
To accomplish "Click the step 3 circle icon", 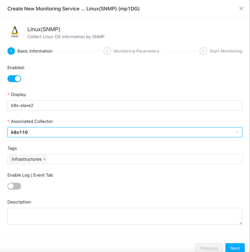I will pyautogui.click(x=203, y=51).
